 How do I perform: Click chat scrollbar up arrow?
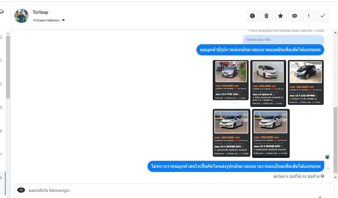tap(335, 33)
